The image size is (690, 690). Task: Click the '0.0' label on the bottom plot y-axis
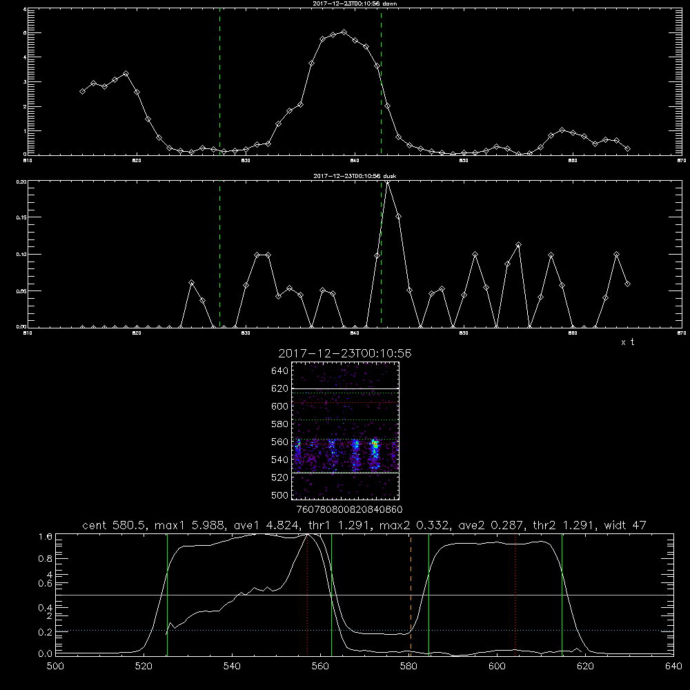(46, 654)
